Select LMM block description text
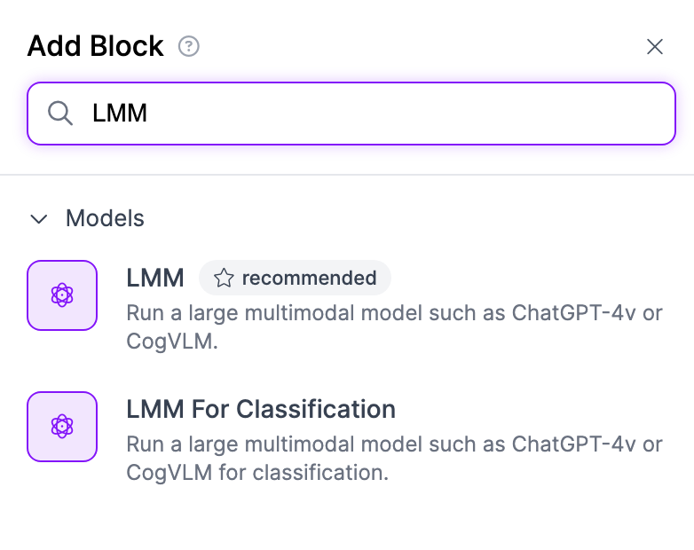 click(x=394, y=327)
